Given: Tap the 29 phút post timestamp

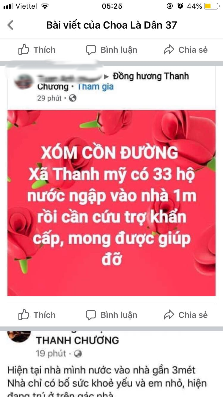Looking at the screenshot, I should 49,98.
